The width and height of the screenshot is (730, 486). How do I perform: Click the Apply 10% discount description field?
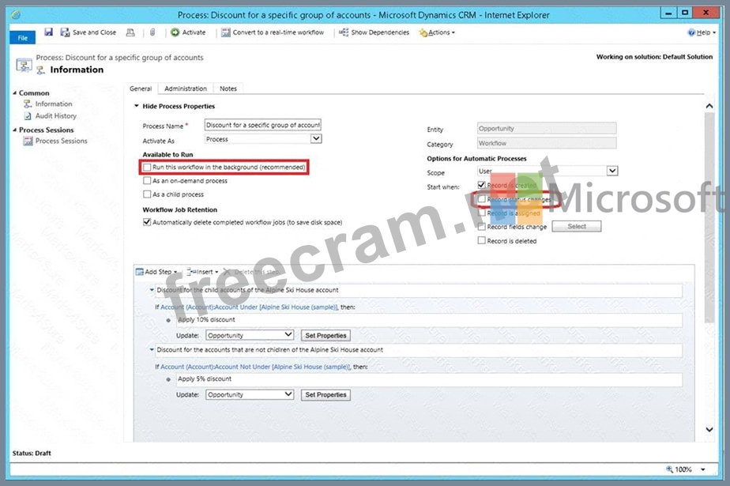coord(429,320)
